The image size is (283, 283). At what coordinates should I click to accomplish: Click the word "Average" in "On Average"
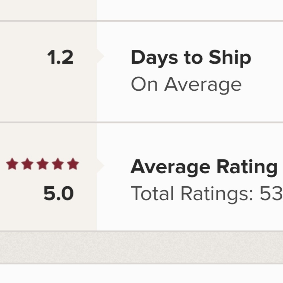point(203,84)
